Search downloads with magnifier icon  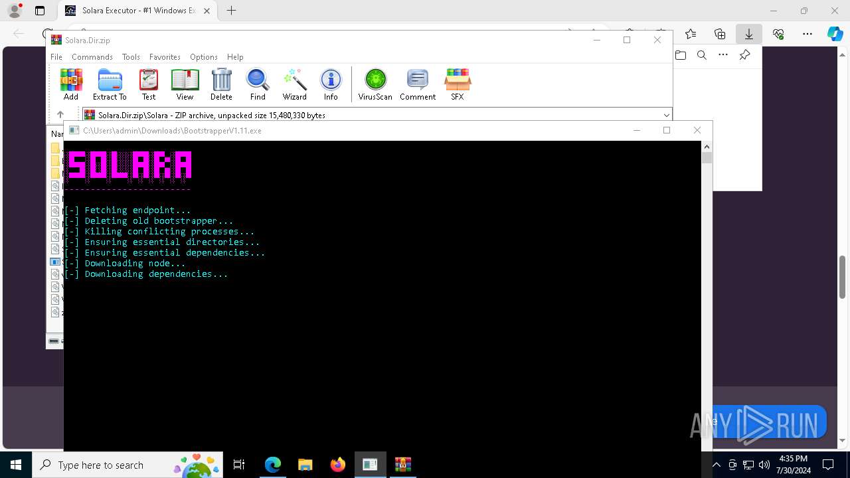tap(702, 55)
